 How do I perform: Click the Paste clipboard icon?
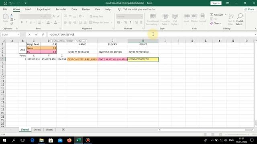click(6, 17)
